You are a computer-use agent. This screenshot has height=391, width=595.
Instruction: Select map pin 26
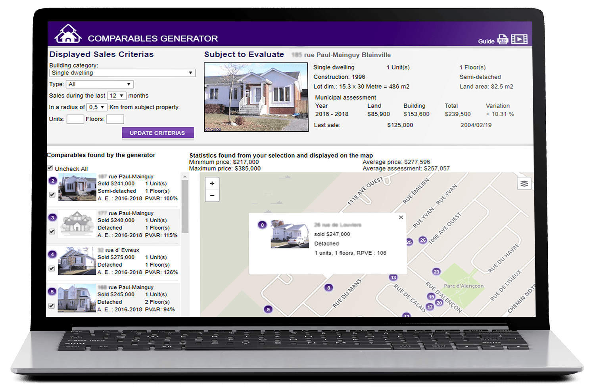coord(423,240)
